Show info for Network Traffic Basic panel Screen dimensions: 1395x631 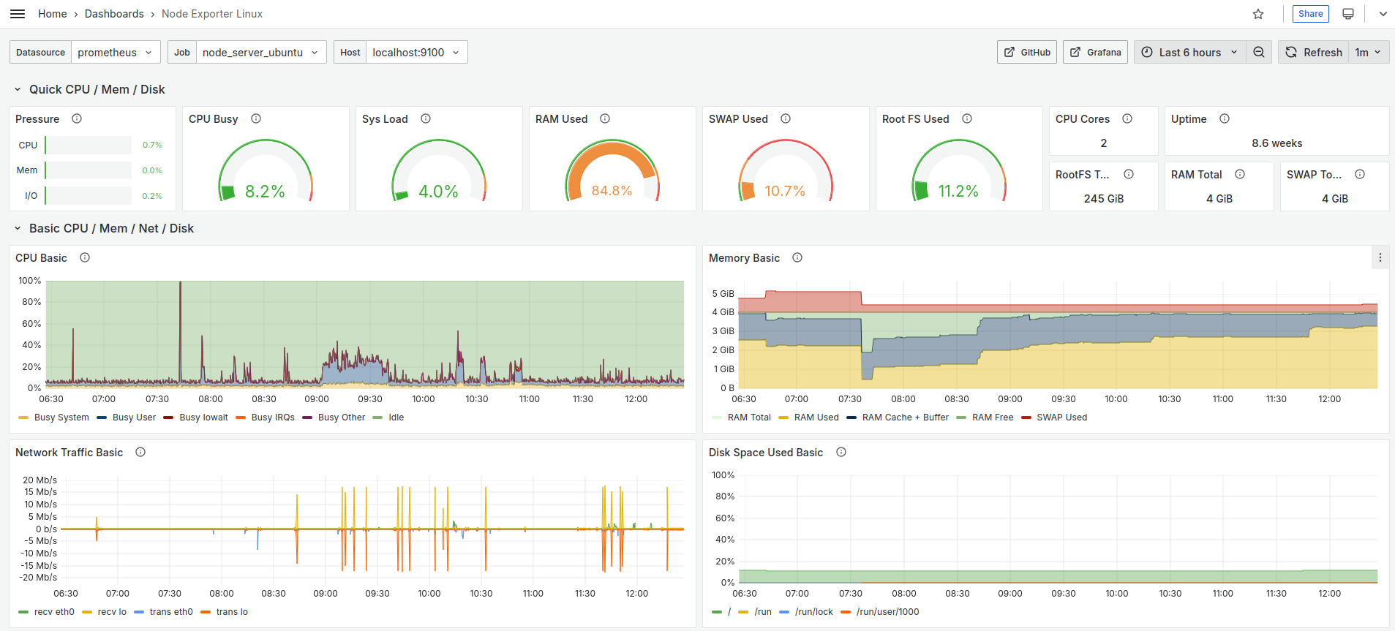(140, 452)
